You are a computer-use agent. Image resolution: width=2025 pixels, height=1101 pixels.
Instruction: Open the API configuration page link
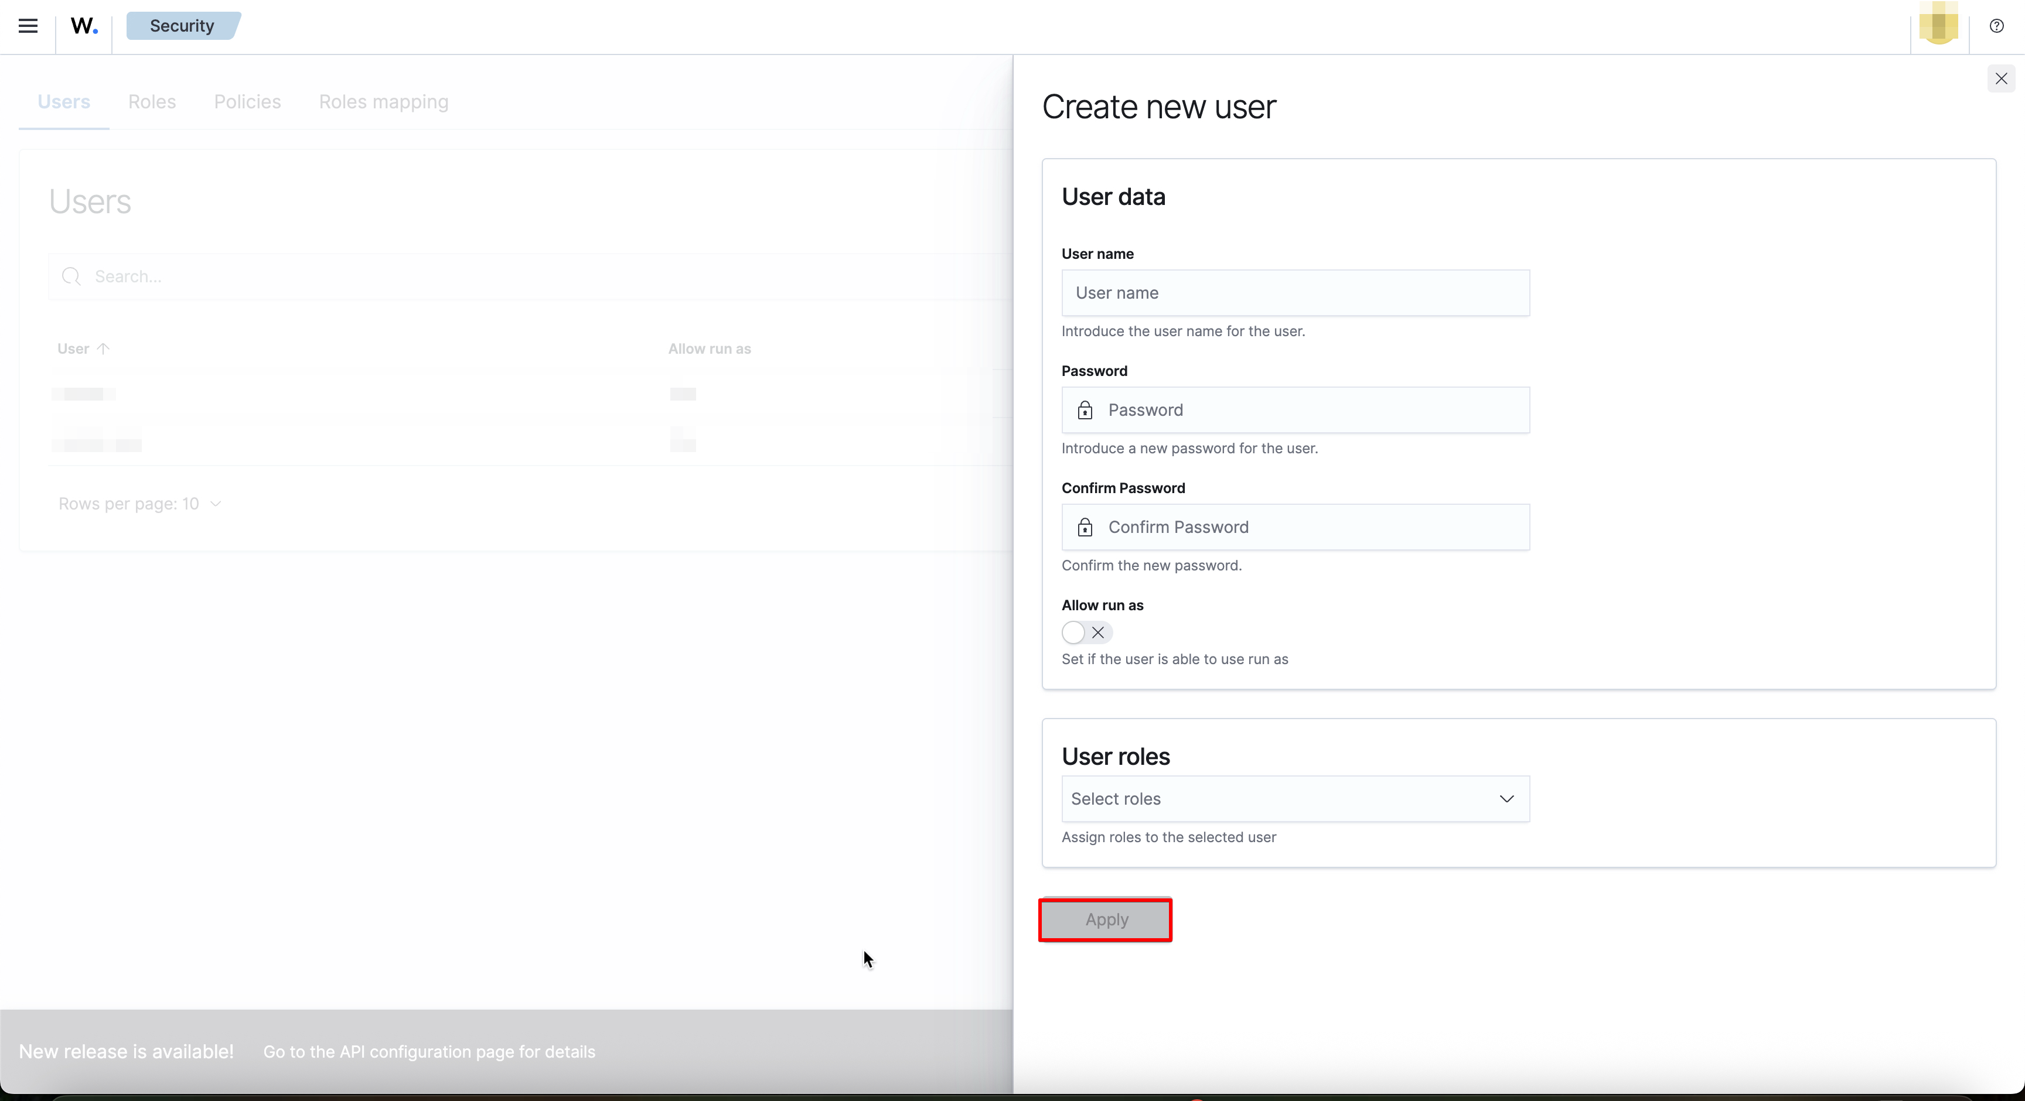coord(429,1052)
